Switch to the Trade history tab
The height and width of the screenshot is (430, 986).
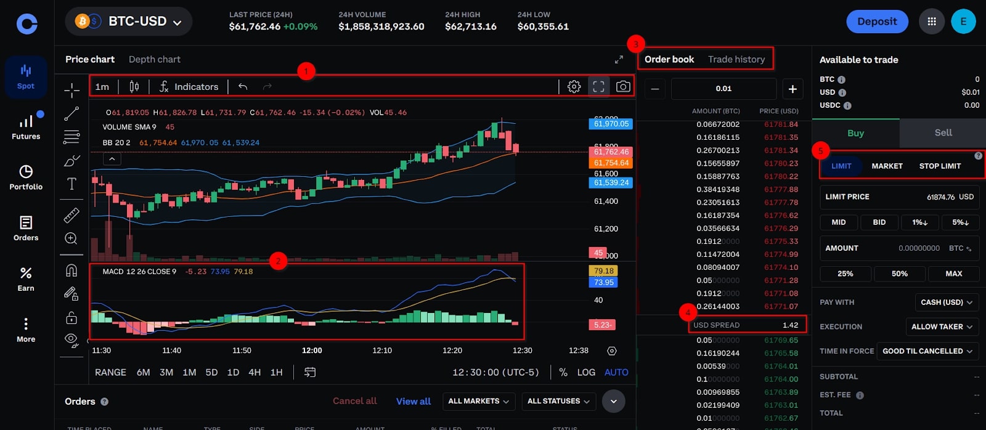click(x=736, y=60)
